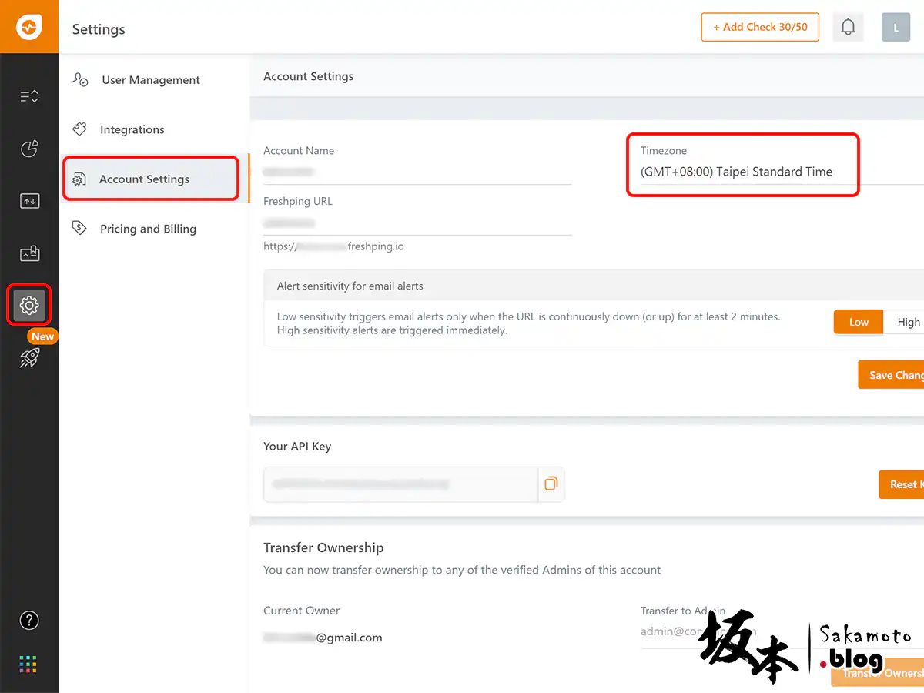Open Pricing and Billing section
924x693 pixels.
148,229
